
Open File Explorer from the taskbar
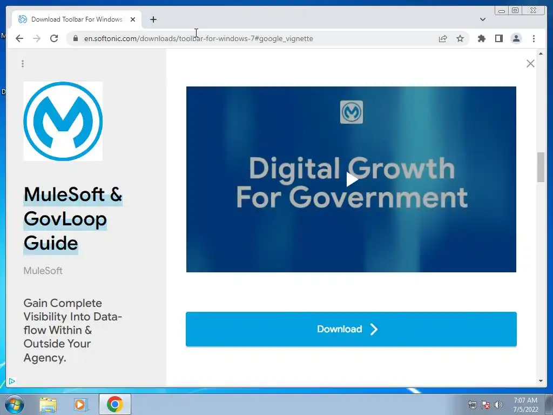pos(48,404)
